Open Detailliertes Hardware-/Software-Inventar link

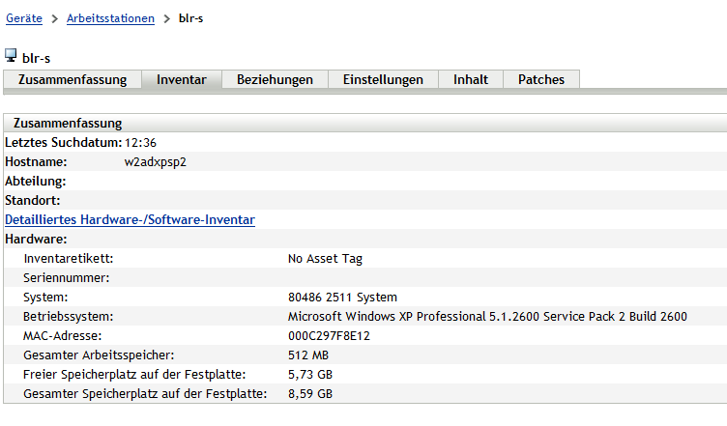pyautogui.click(x=130, y=219)
